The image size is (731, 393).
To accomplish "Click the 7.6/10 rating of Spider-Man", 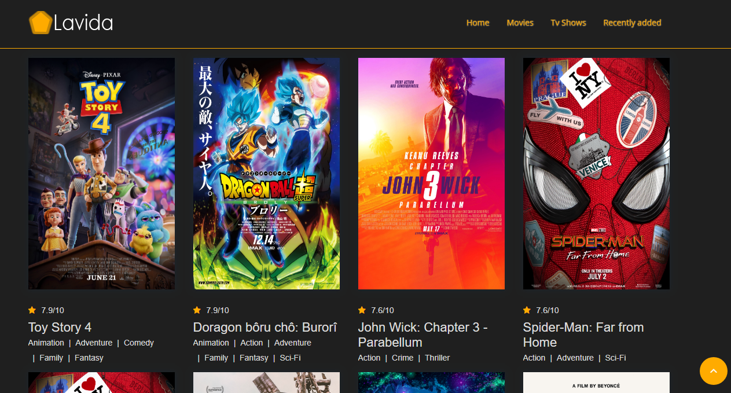I will 548,310.
